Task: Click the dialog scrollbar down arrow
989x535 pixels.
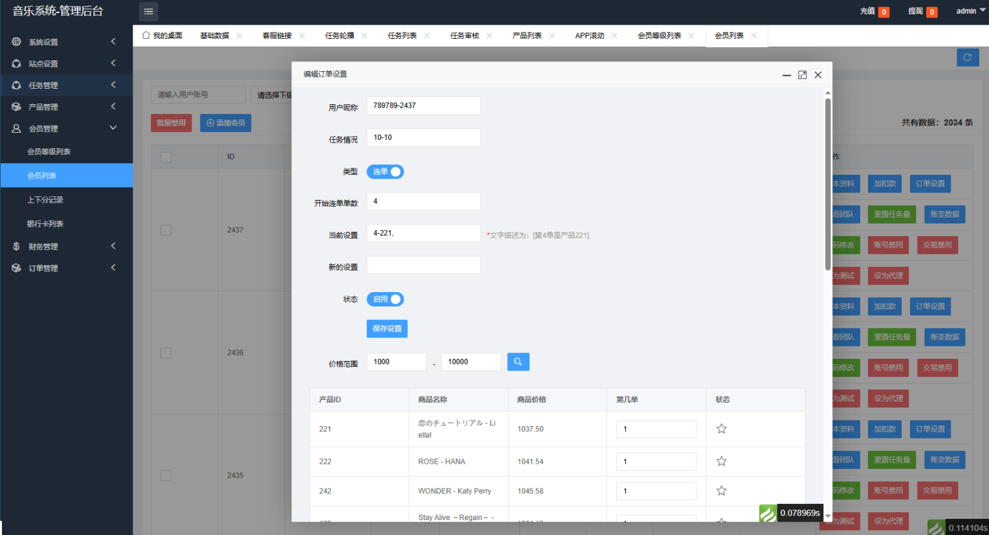Action: (x=828, y=517)
